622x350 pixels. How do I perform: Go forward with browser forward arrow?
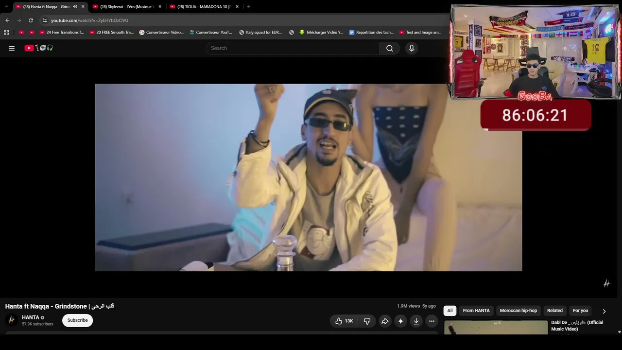pyautogui.click(x=19, y=20)
